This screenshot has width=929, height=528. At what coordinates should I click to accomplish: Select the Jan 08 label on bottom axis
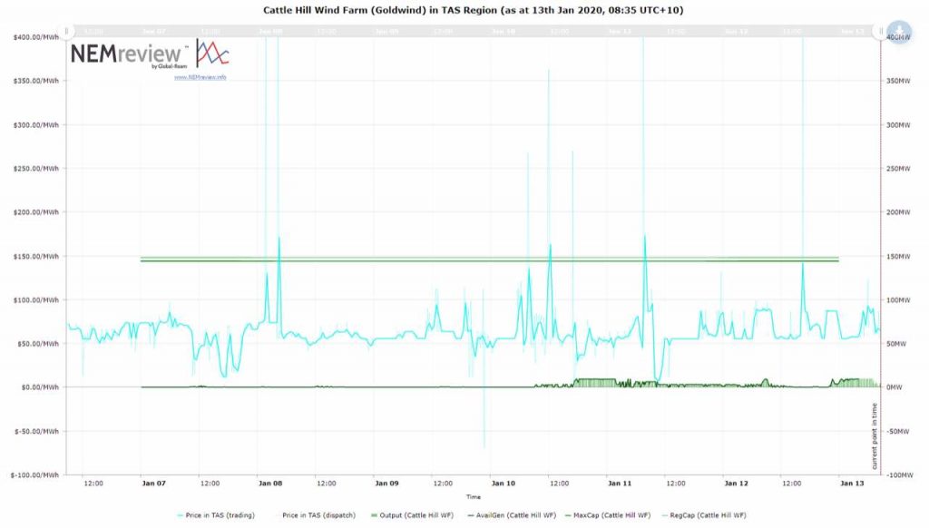tap(270, 484)
